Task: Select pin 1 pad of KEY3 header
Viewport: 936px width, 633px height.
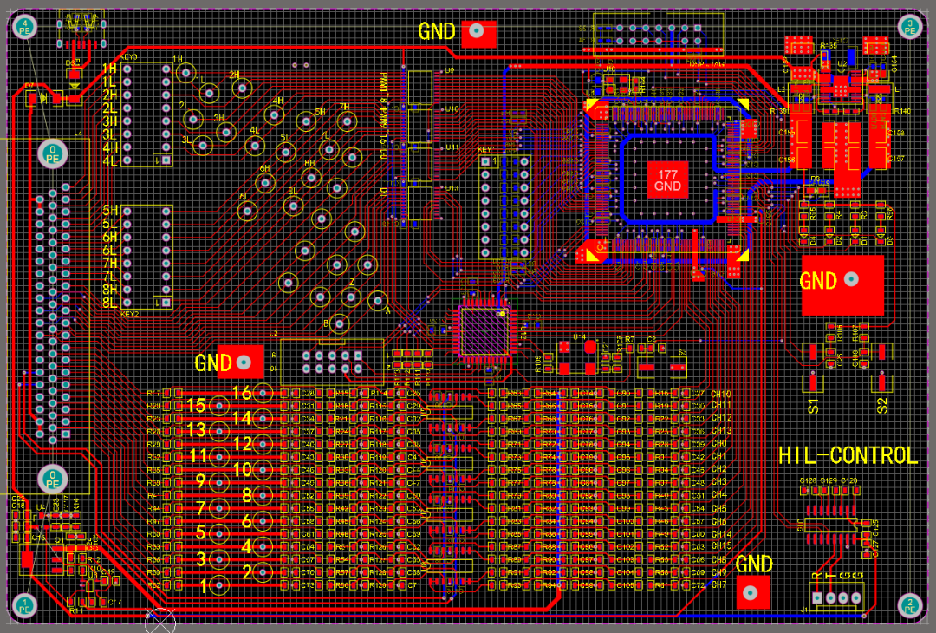Action: [x=166, y=160]
